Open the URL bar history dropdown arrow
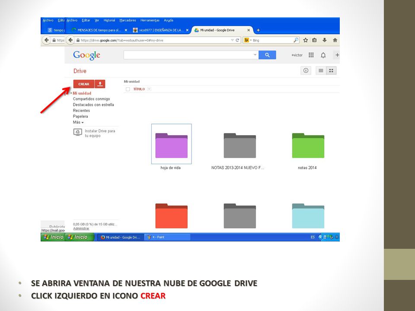The image size is (415, 311). [x=233, y=40]
